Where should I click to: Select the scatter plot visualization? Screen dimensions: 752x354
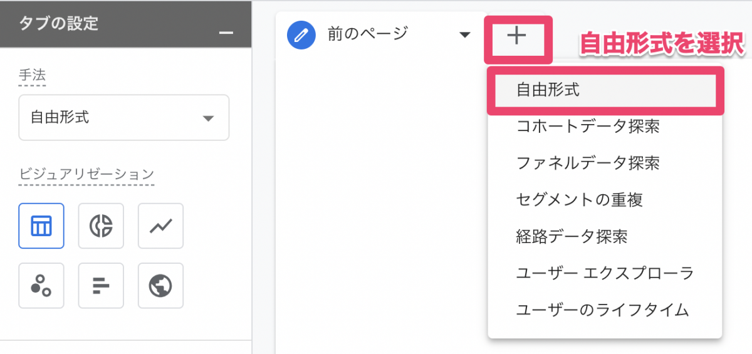pyautogui.click(x=41, y=286)
